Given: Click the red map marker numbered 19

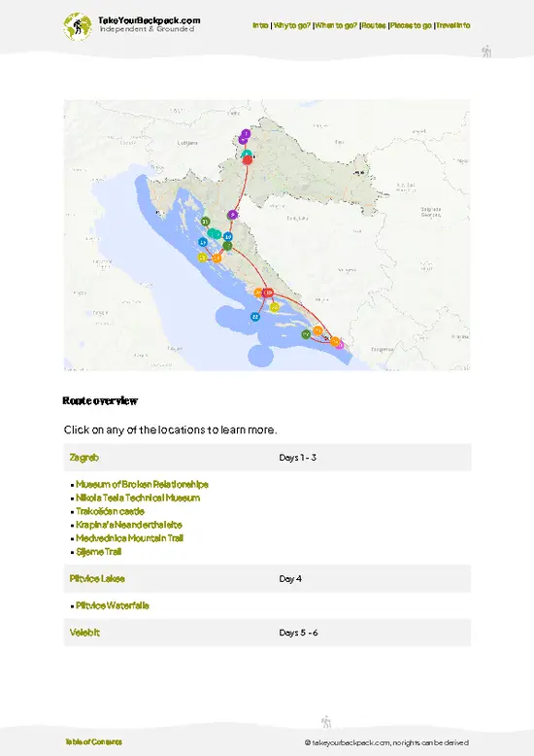Looking at the screenshot, I should (269, 292).
